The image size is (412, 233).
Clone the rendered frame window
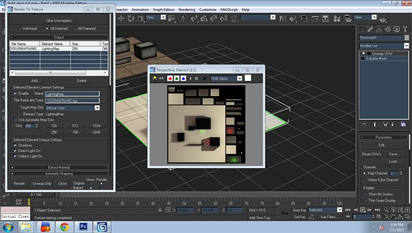click(161, 78)
